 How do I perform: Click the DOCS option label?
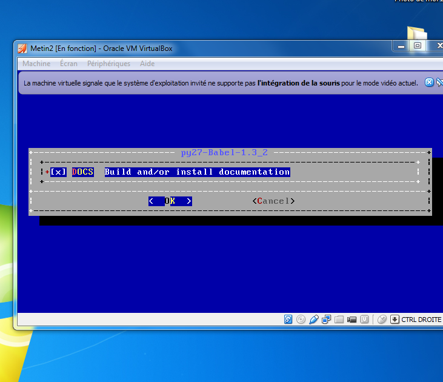tap(82, 172)
